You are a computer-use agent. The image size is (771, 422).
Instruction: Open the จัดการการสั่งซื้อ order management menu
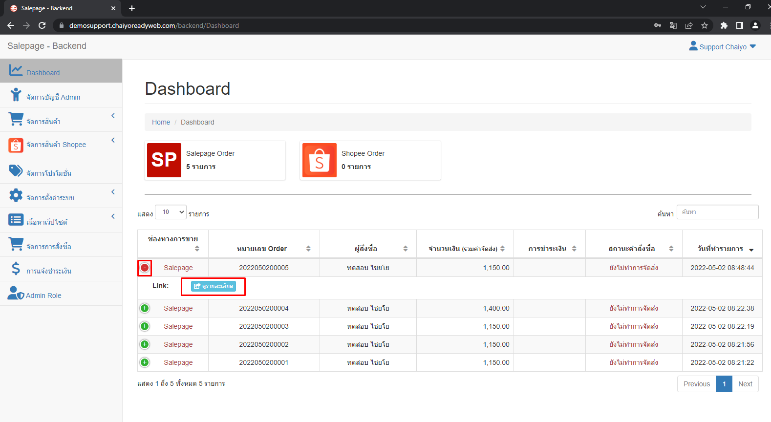[x=49, y=247]
